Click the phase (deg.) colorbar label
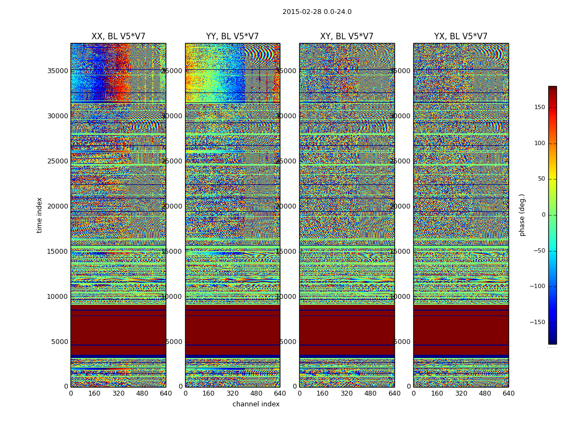Screen dimensions: 565x430 pos(522,215)
